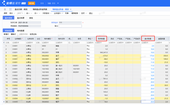This screenshot has height=105, width=170.
Task: Expand the 业务操作 dropdown
Action: [58, 13]
